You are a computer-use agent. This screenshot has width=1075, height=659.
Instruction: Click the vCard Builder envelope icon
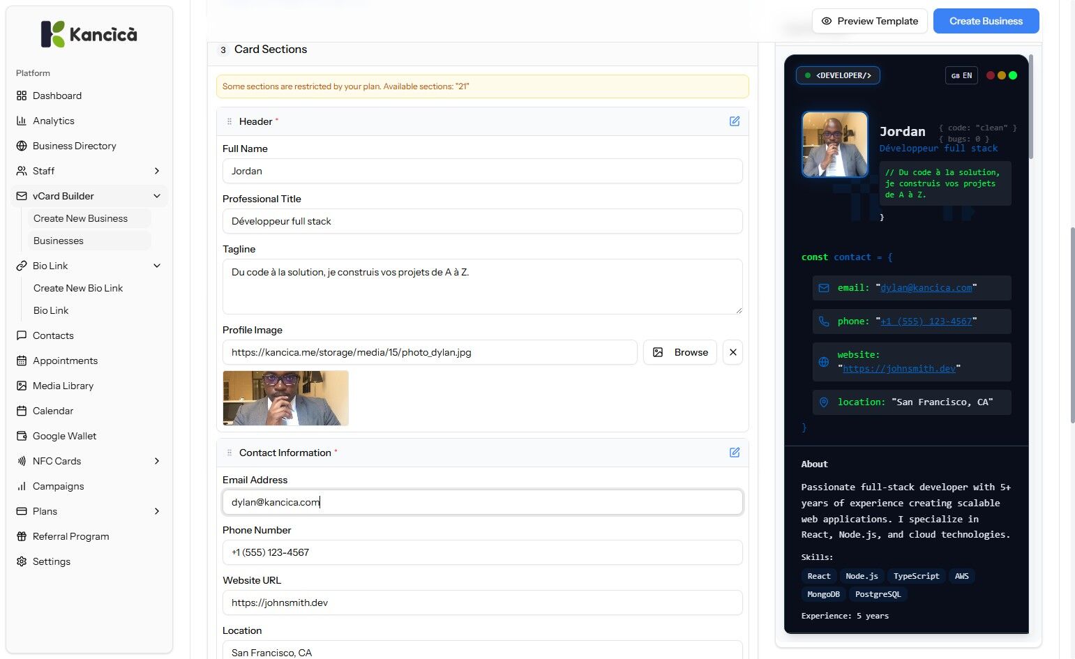[22, 196]
